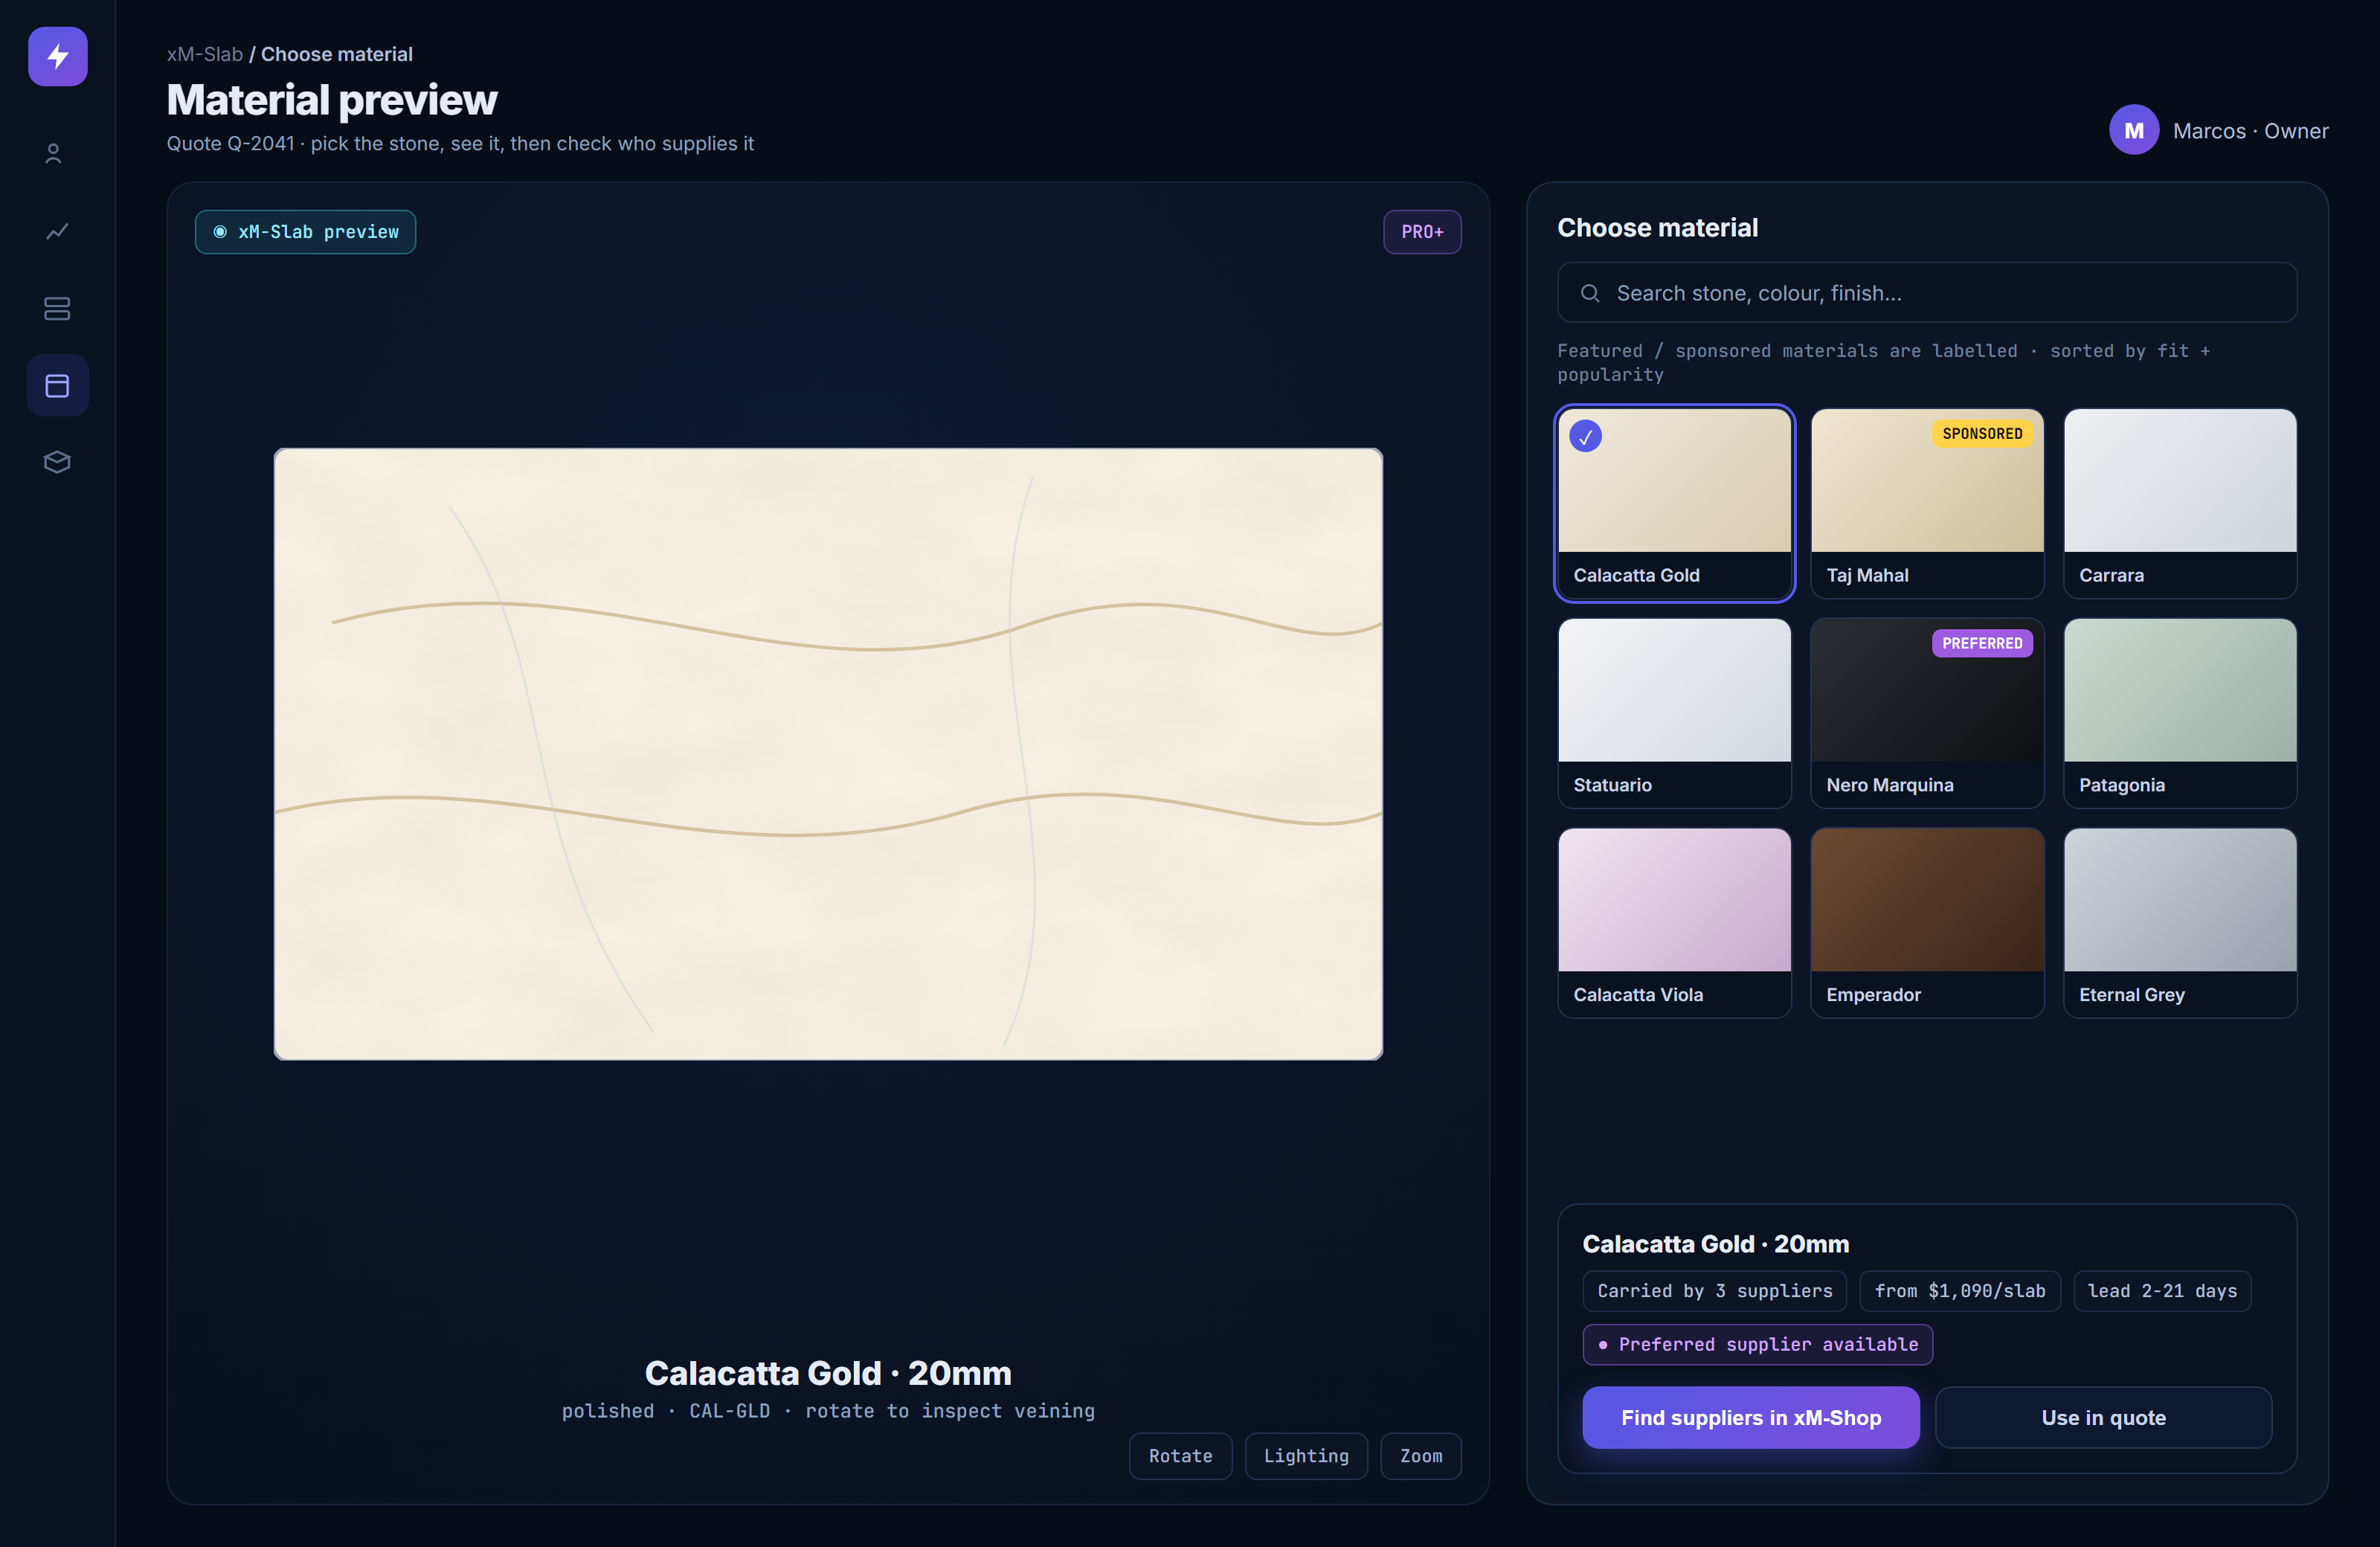2380x1547 pixels.
Task: Pick the preferred Nero Marquina tile
Action: [x=1926, y=713]
